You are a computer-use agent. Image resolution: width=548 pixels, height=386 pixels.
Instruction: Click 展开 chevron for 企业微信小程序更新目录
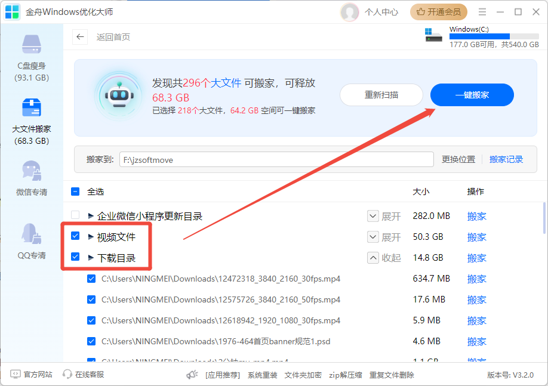(x=373, y=216)
